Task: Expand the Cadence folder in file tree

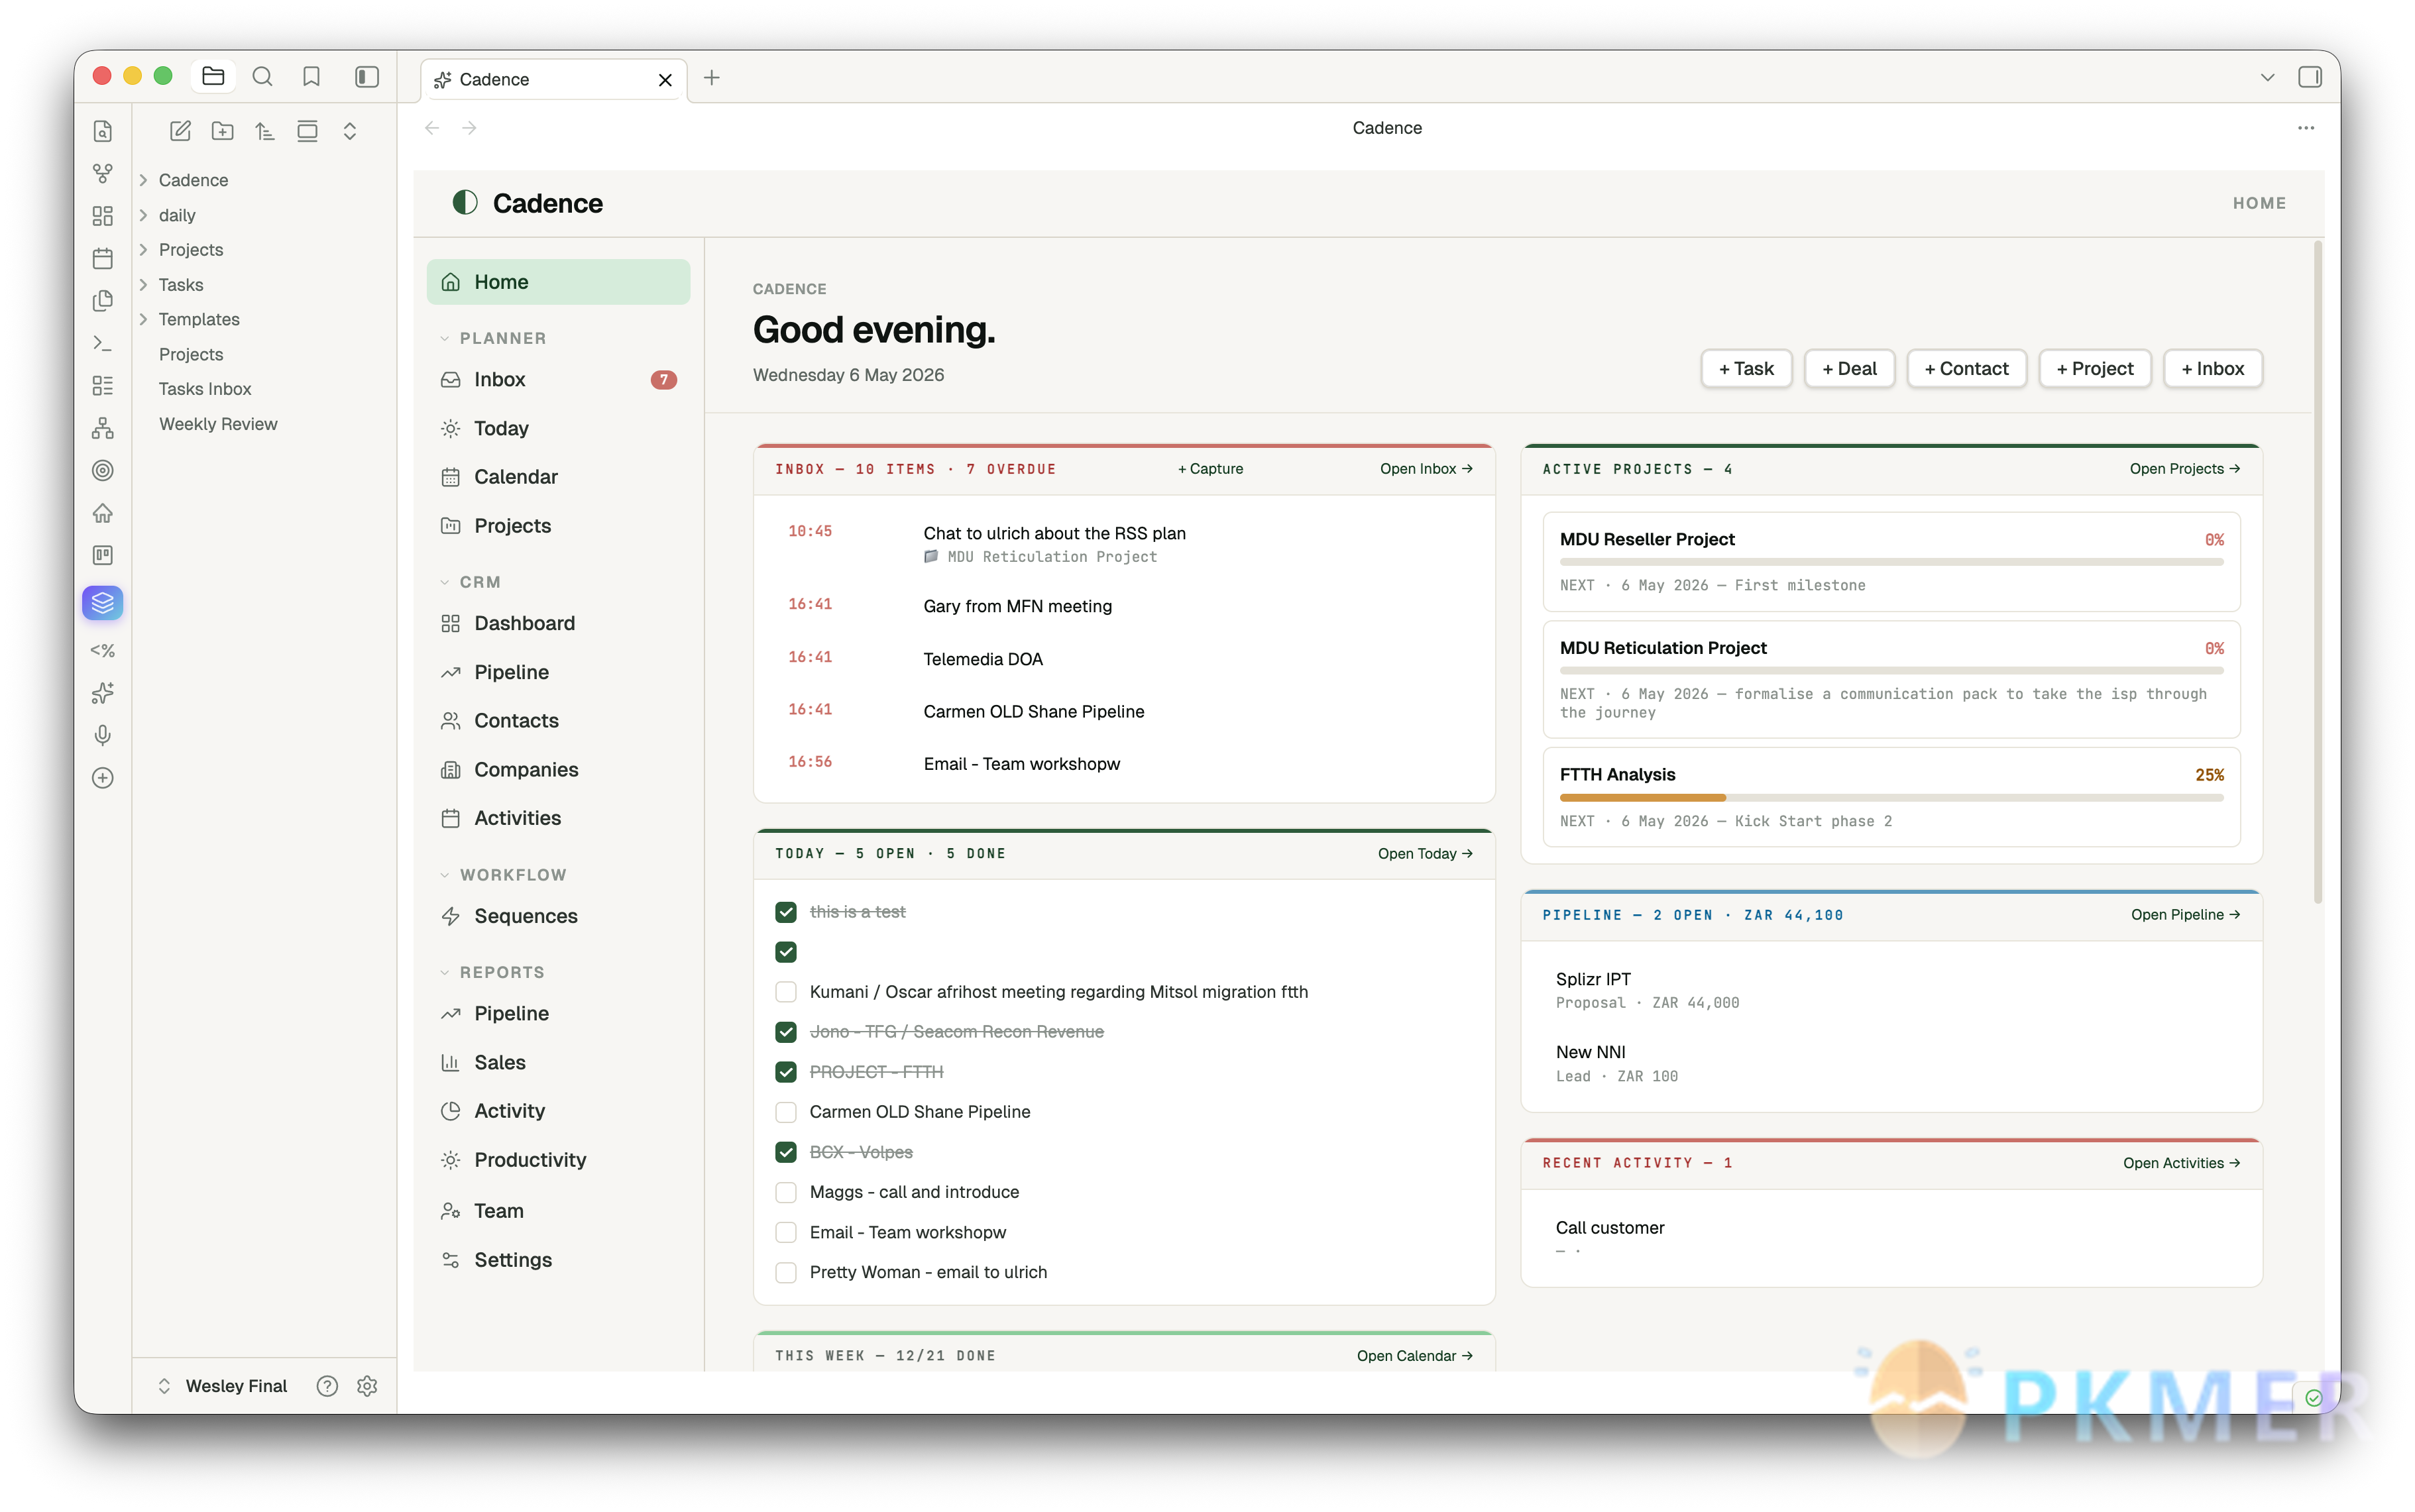Action: 143,180
